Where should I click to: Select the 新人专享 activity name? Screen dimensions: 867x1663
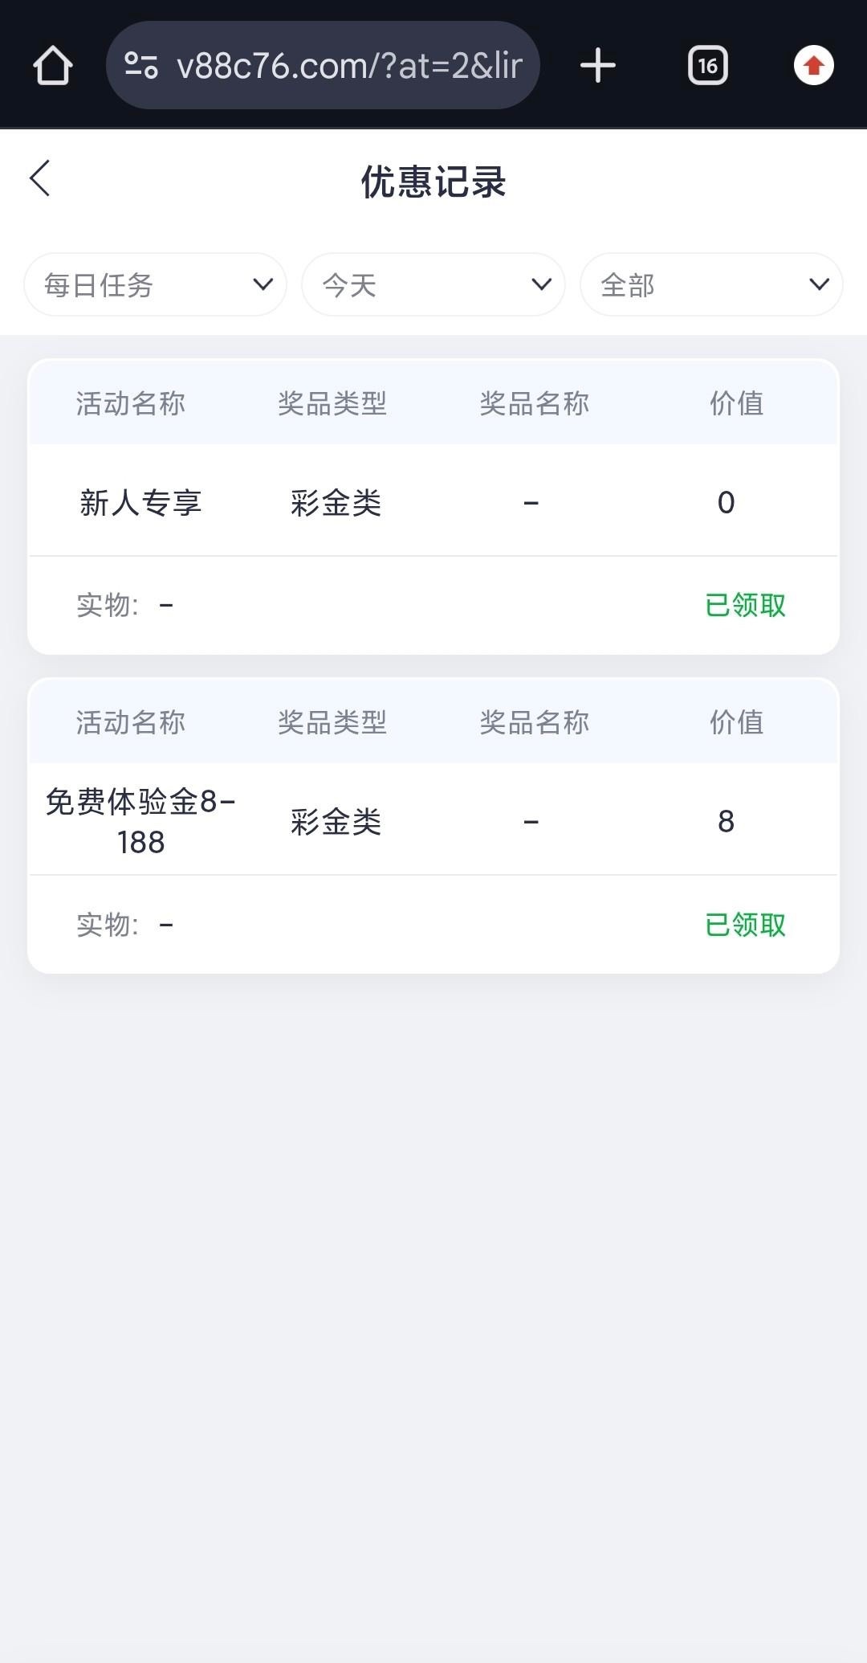point(140,503)
